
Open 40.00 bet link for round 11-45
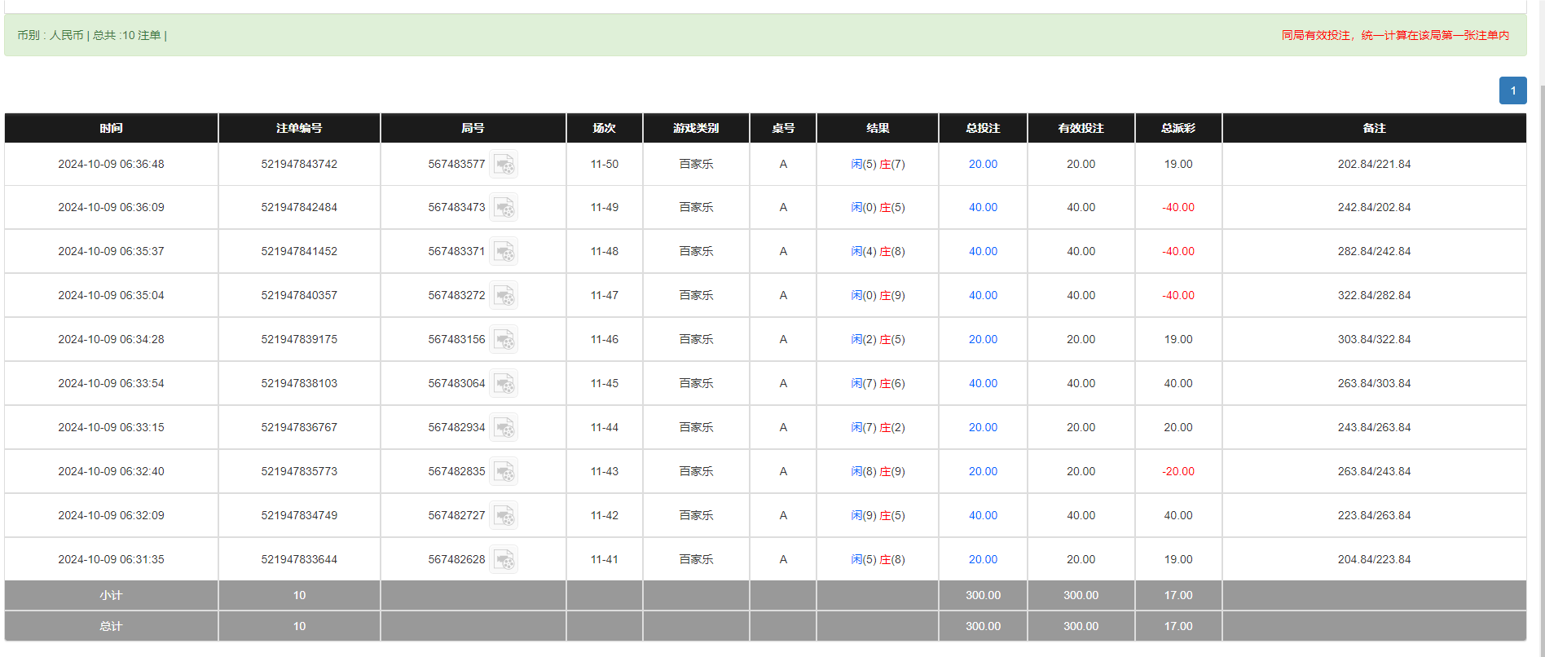(x=983, y=384)
